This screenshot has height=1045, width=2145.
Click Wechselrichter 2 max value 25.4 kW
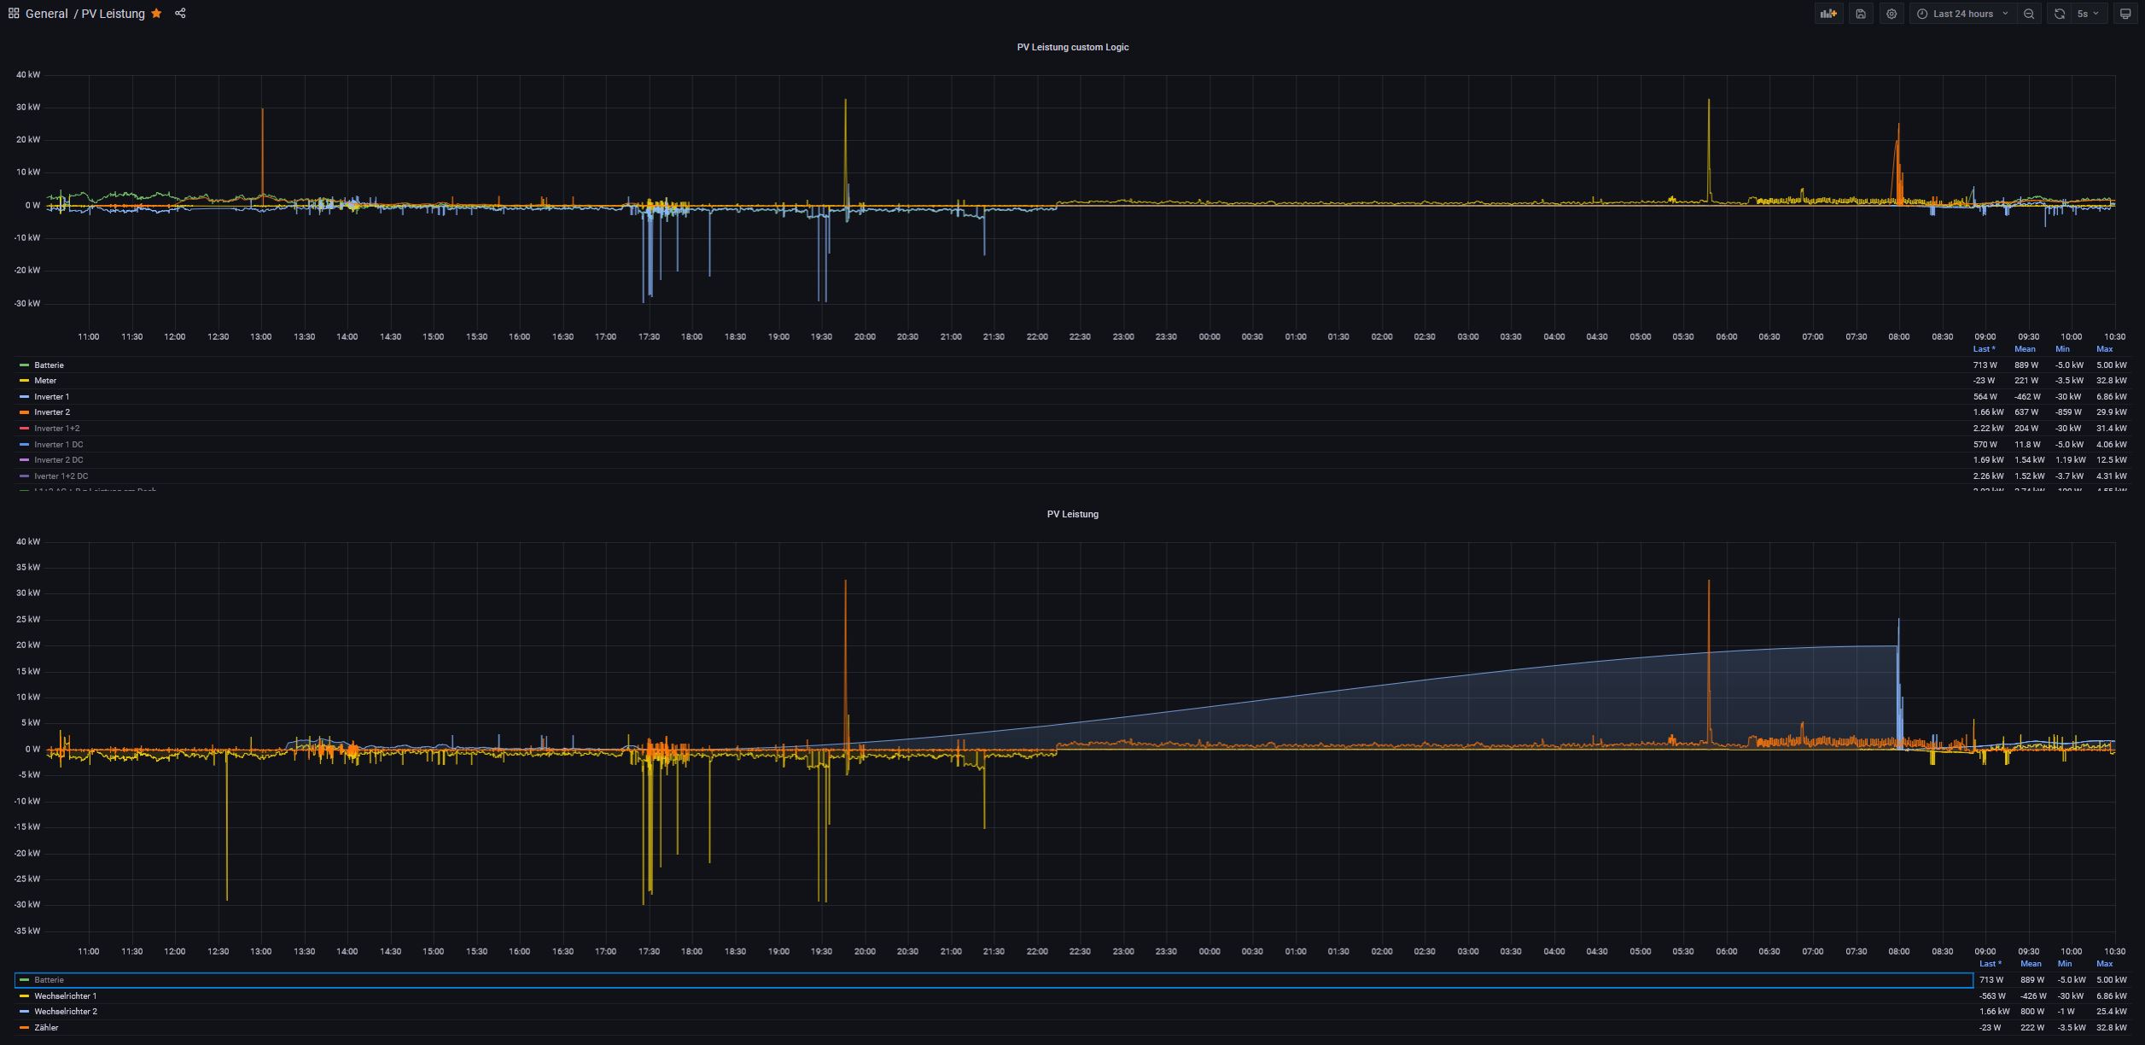click(x=2111, y=1012)
